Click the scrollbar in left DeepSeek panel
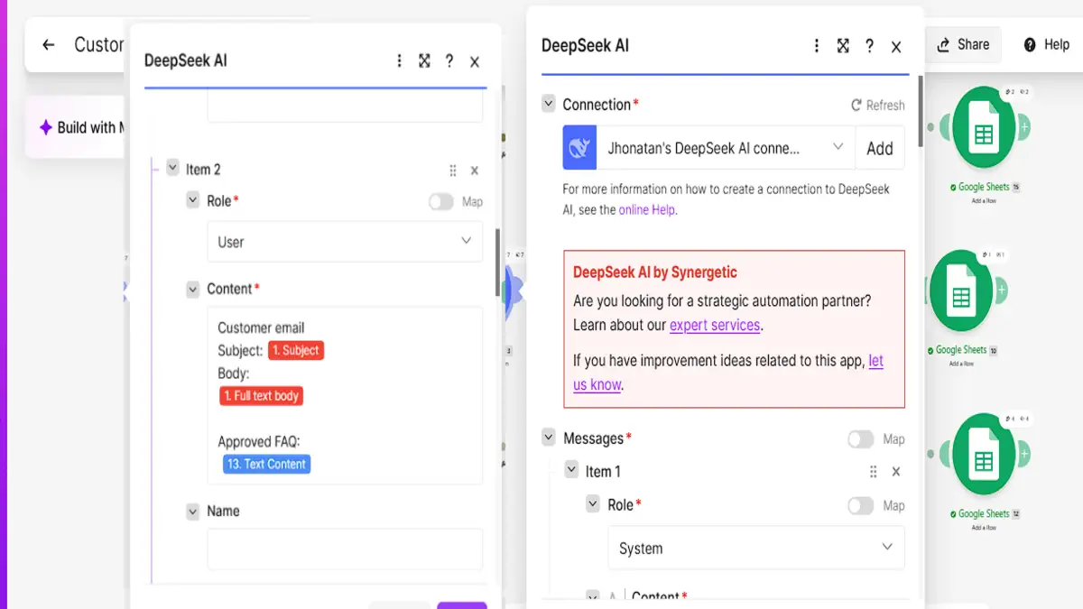The image size is (1083, 609). tap(497, 261)
